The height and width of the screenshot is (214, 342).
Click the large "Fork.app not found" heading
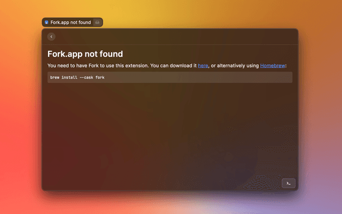tap(85, 53)
